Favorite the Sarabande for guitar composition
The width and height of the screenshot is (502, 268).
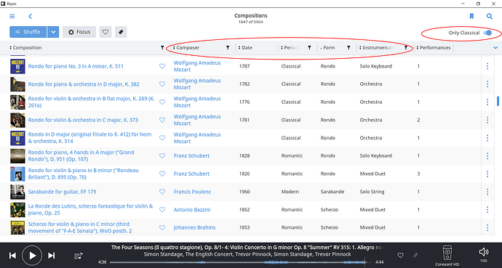click(x=162, y=192)
